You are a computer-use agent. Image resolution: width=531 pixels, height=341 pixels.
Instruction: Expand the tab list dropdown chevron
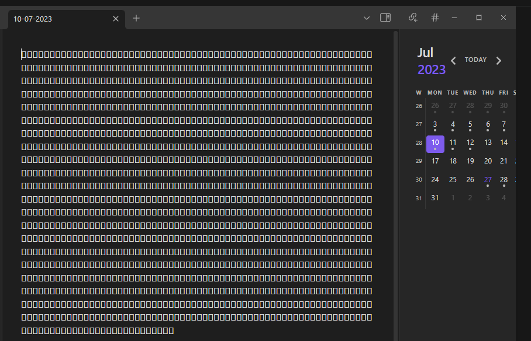click(367, 18)
